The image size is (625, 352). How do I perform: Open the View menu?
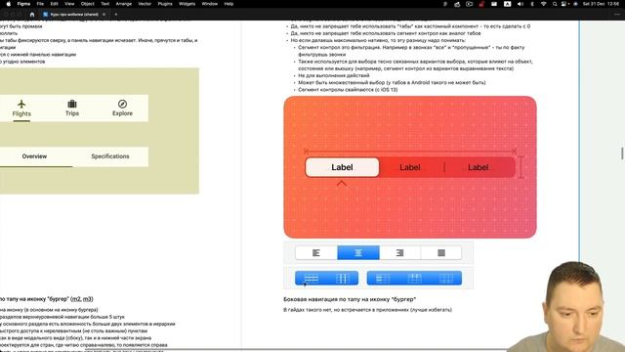(69, 4)
